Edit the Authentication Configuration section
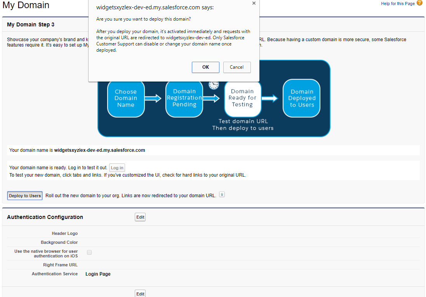The image size is (426, 297). click(140, 217)
